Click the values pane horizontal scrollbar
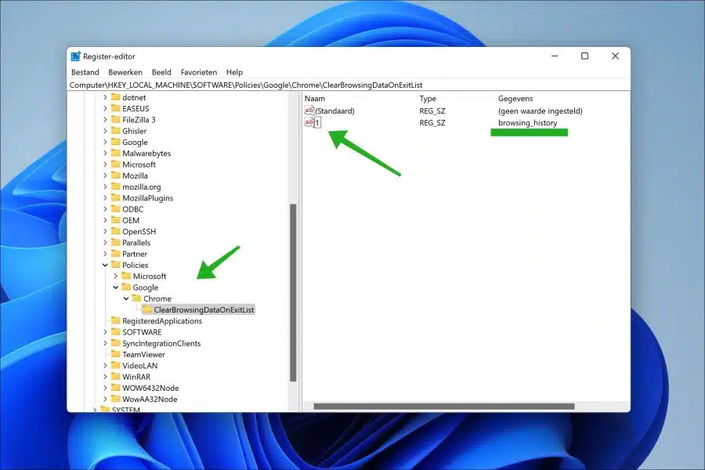Screen dimensions: 705x470 [444, 406]
